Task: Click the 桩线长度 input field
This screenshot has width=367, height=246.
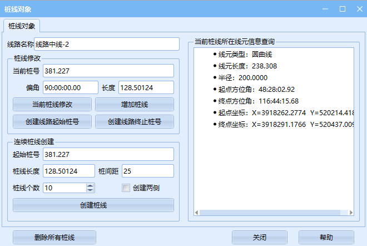Action: pyautogui.click(x=68, y=171)
